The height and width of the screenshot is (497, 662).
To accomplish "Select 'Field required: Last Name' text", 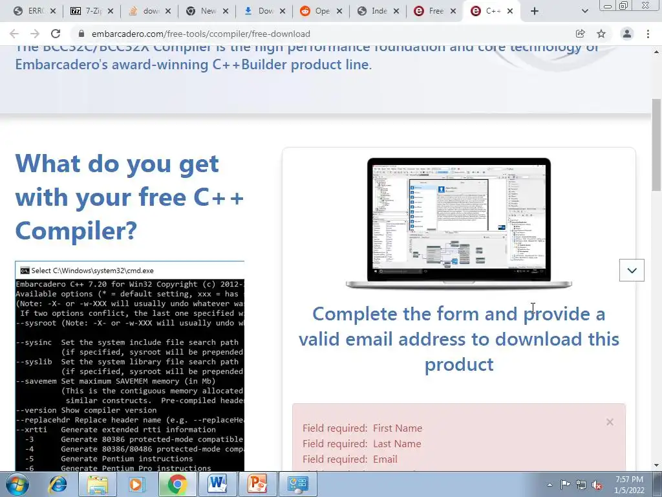I will [362, 444].
